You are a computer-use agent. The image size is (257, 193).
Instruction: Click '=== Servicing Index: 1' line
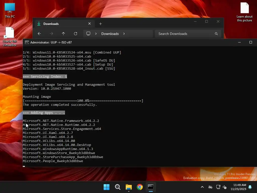coord(45,76)
